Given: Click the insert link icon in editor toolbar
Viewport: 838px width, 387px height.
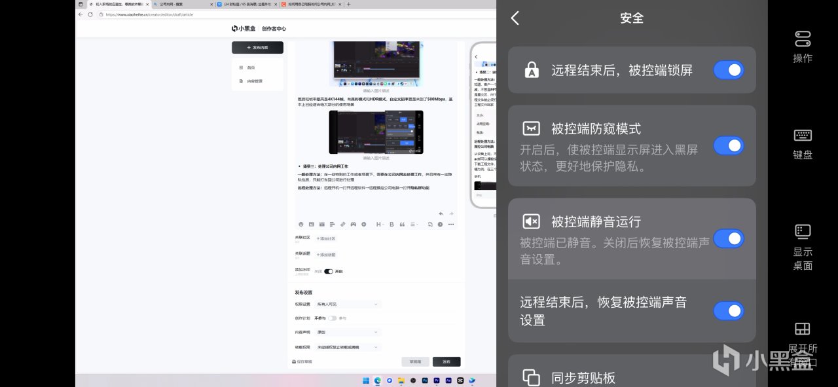Looking at the screenshot, I should click(x=343, y=224).
